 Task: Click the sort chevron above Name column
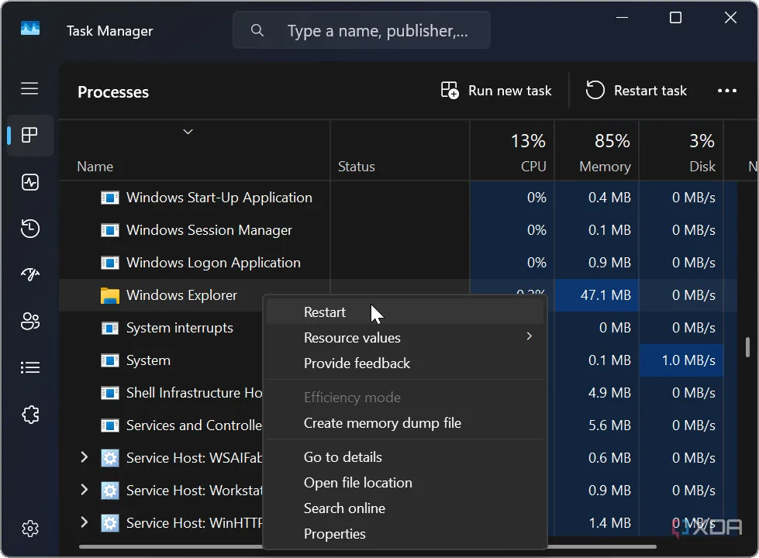pos(188,132)
